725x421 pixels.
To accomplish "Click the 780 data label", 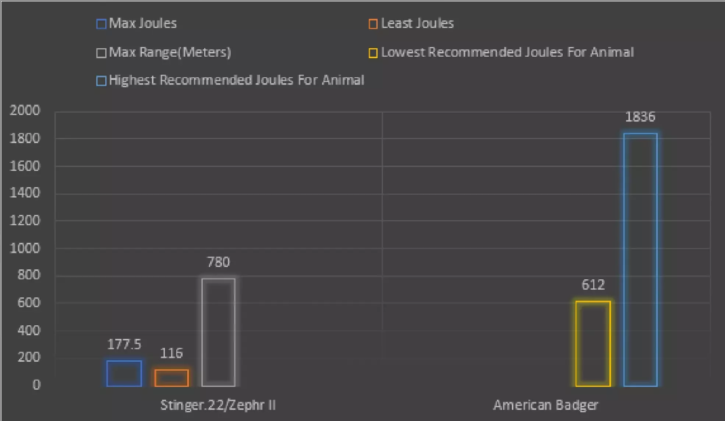I will pos(218,262).
